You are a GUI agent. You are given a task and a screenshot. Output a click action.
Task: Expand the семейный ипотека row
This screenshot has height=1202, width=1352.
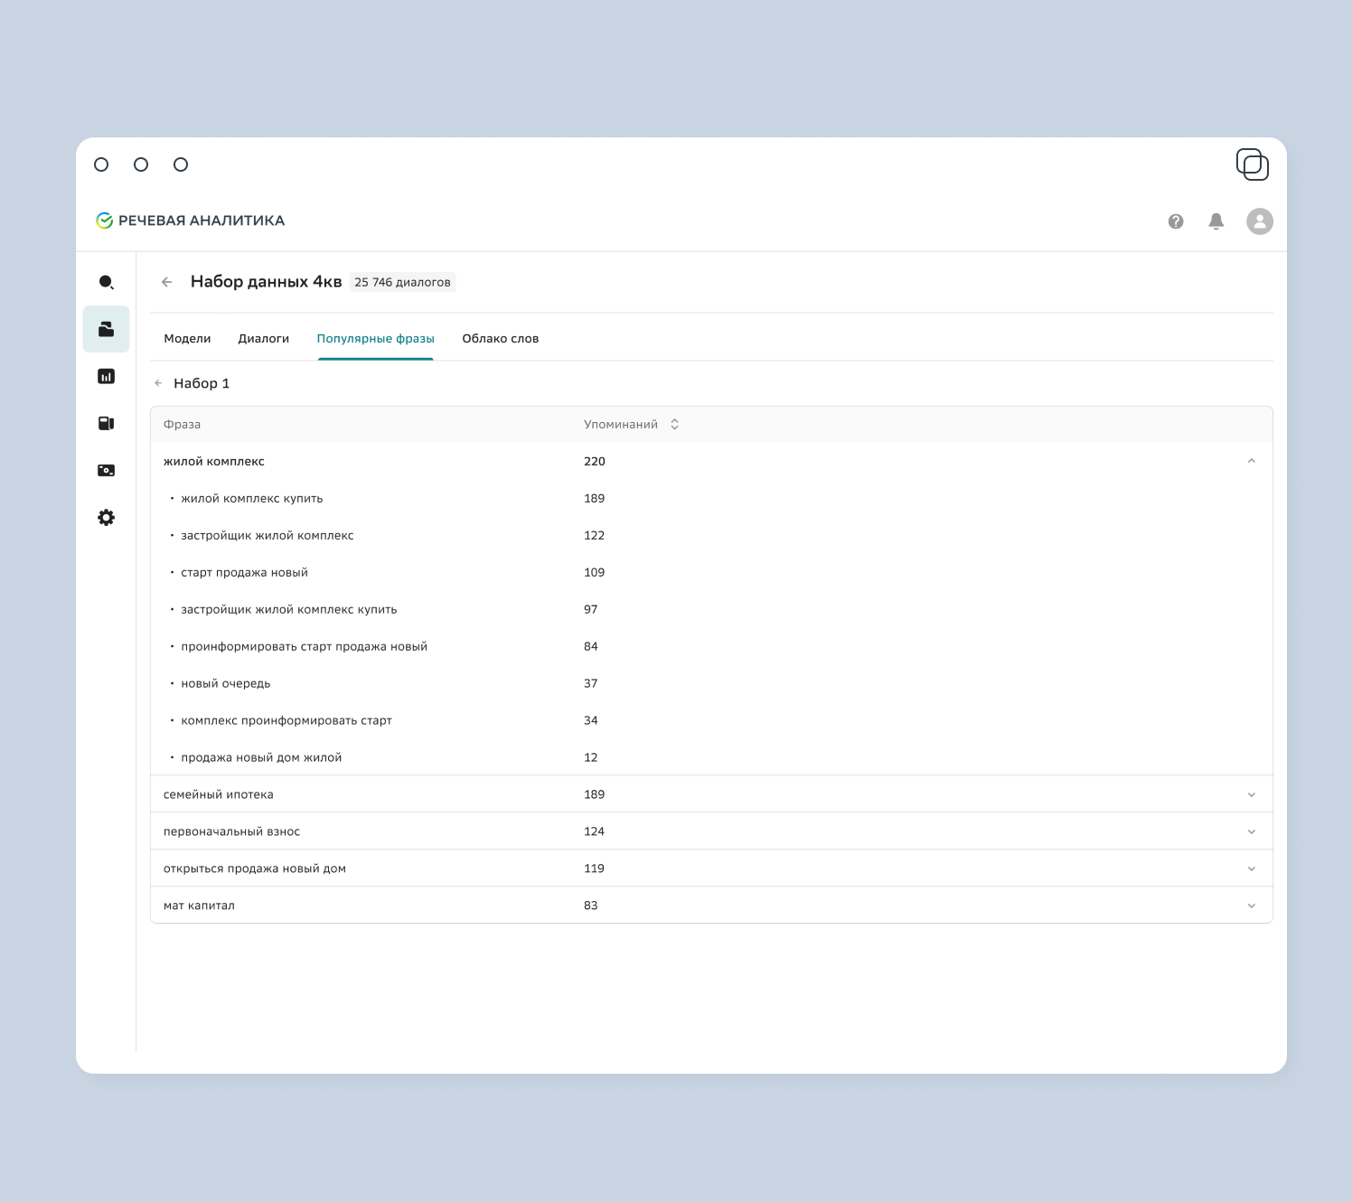1252,794
